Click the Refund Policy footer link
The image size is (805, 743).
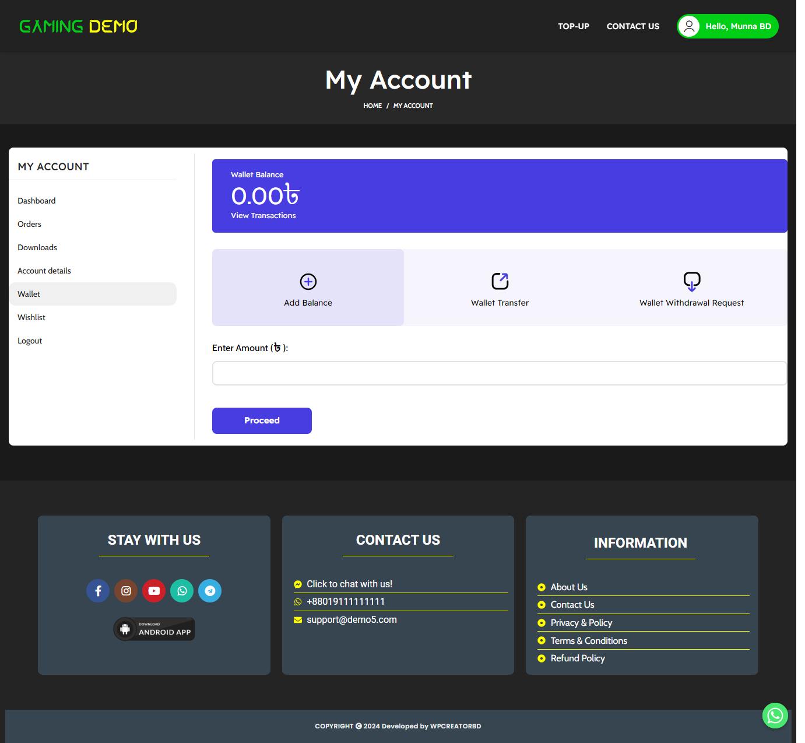point(577,658)
